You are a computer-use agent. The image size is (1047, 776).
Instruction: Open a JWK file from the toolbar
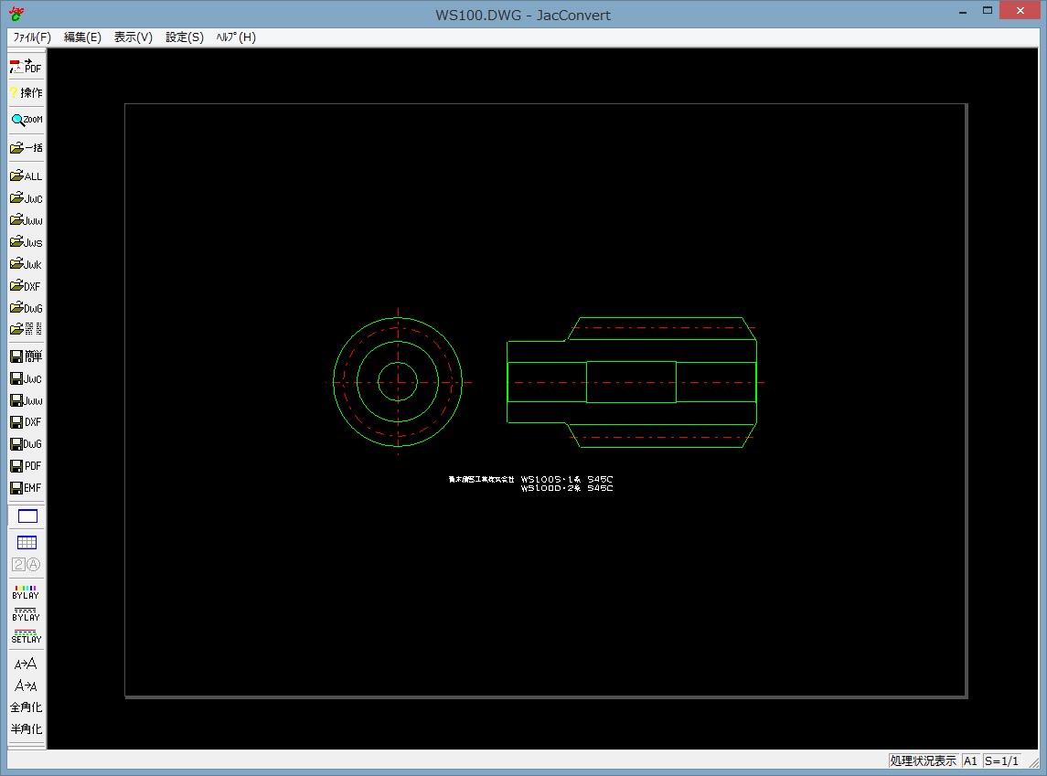pos(26,264)
